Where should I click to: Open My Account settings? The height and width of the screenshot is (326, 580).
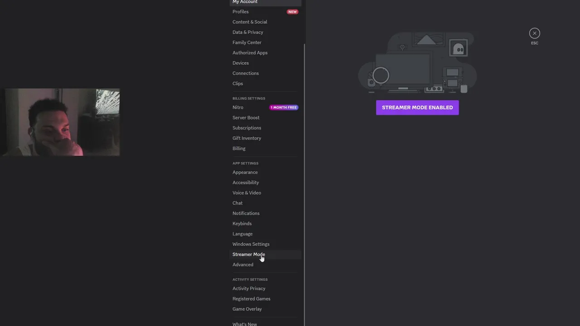[x=265, y=2]
